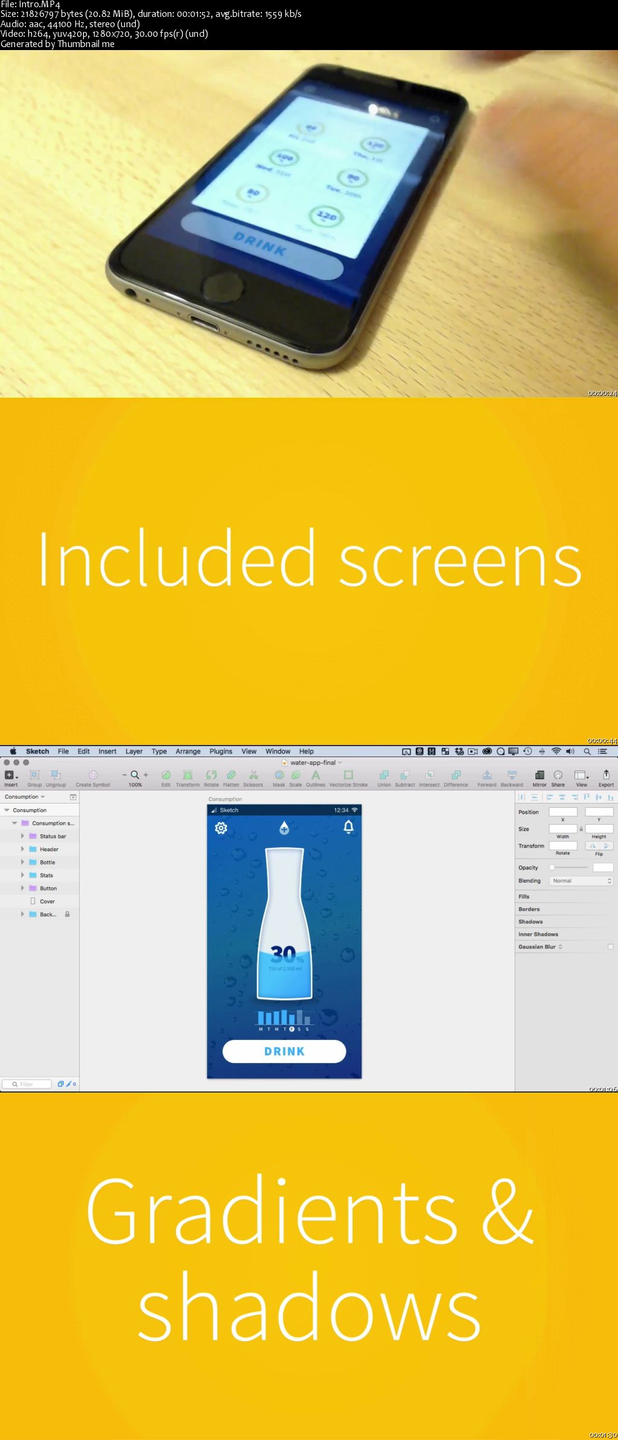Open the Blending mode Normal dropdown
The width and height of the screenshot is (618, 1440).
pyautogui.click(x=581, y=881)
